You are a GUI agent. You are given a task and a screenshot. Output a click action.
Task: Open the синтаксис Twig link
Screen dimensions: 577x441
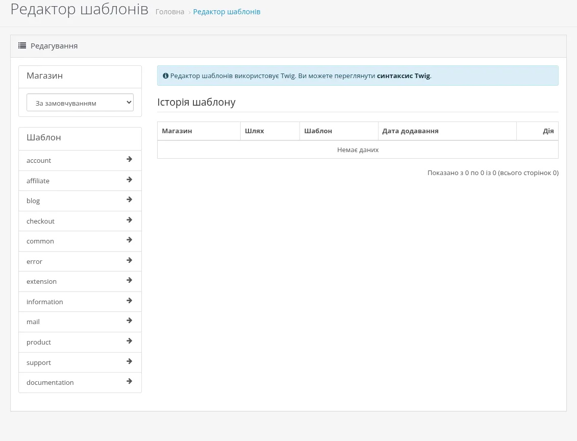404,76
